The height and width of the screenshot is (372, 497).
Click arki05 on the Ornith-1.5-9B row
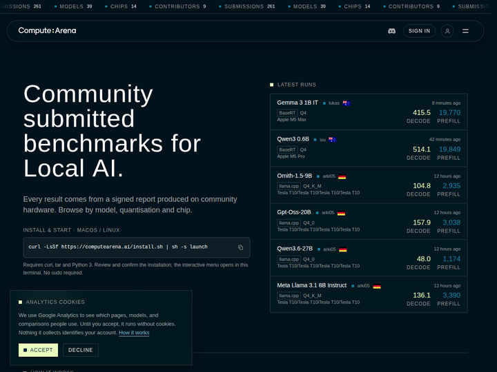(x=329, y=176)
